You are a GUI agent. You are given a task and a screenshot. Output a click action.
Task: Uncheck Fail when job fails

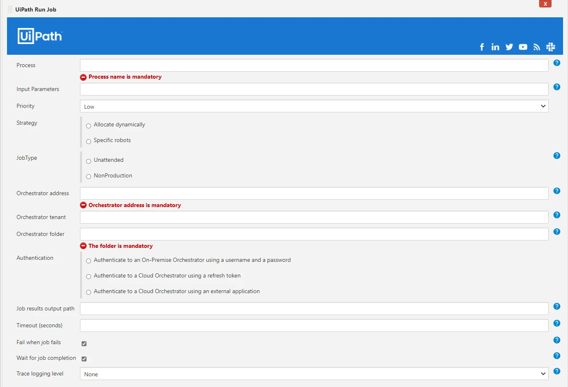pyautogui.click(x=84, y=344)
